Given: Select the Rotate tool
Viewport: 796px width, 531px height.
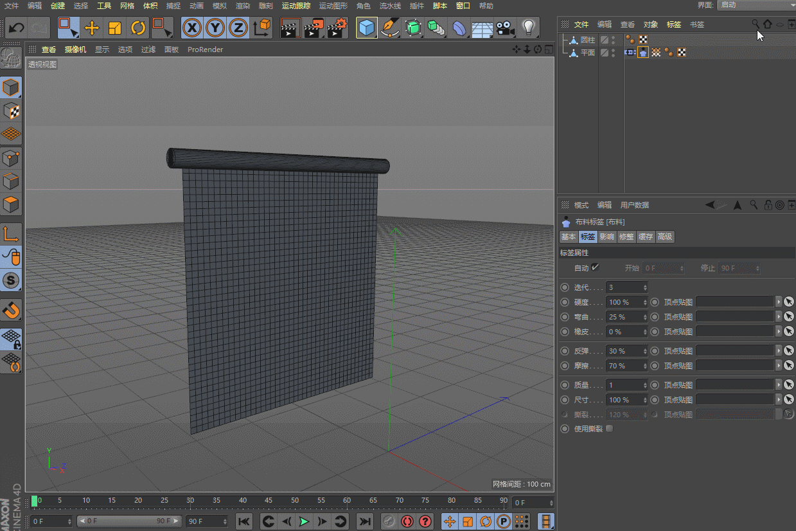Looking at the screenshot, I should (138, 28).
